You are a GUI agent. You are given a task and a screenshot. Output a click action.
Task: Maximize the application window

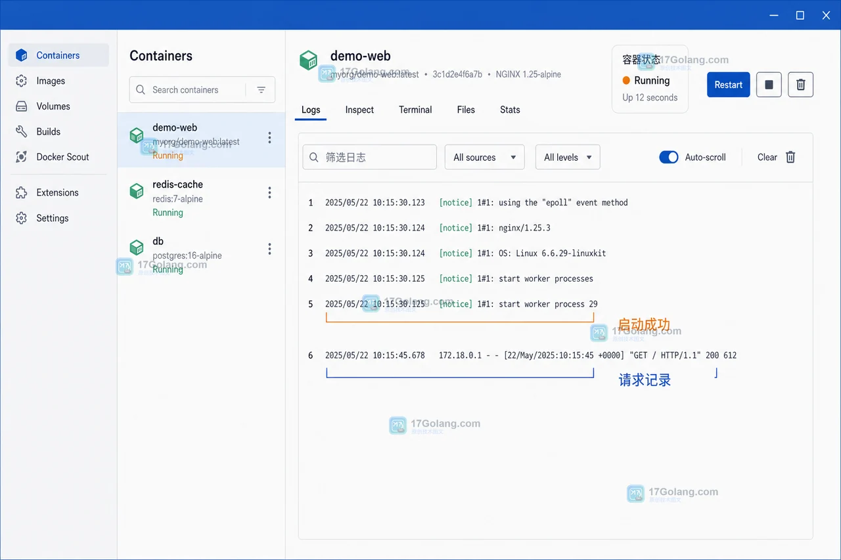(x=800, y=15)
